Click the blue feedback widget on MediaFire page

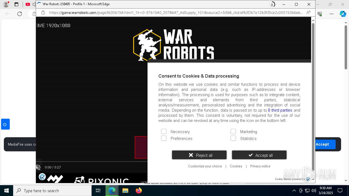[5, 124]
